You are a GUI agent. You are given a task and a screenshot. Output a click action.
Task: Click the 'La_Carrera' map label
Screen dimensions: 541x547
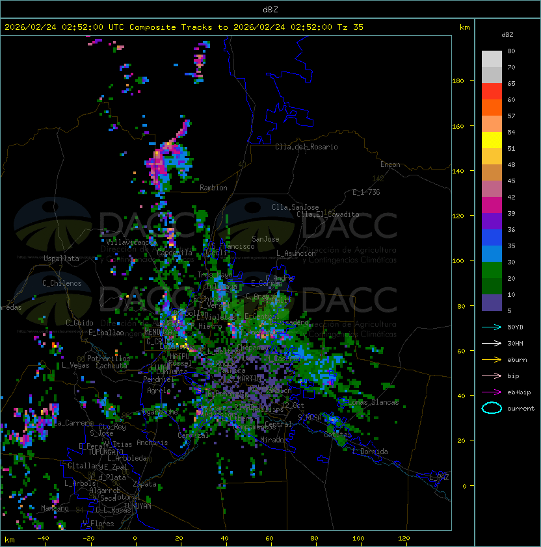click(73, 423)
